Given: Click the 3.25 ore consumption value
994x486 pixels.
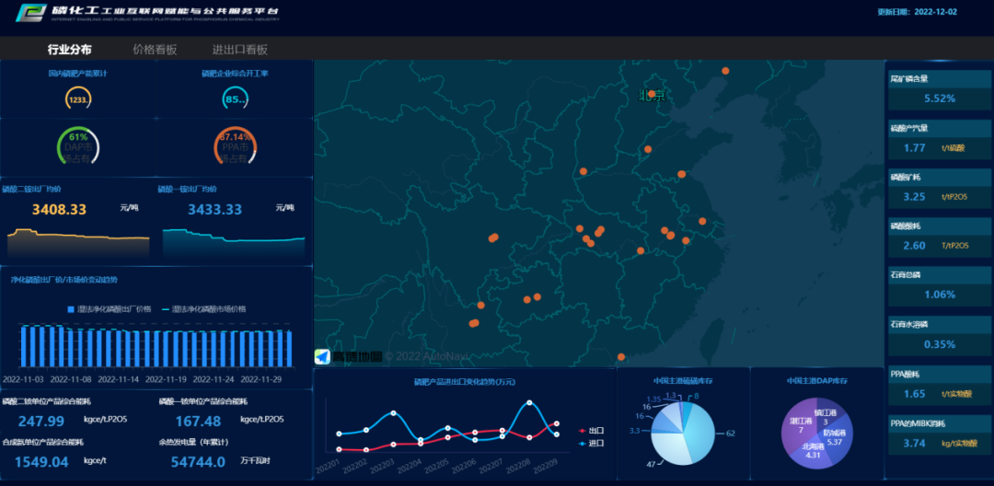Looking at the screenshot, I should 915,196.
